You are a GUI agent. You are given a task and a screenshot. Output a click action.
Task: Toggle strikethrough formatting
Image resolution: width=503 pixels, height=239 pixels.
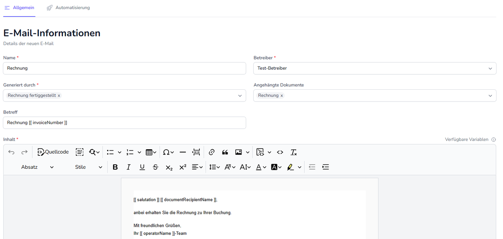156,167
